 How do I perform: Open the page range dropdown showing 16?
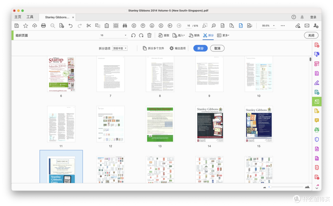coord(113,35)
